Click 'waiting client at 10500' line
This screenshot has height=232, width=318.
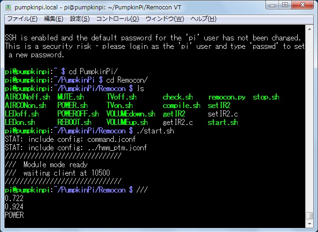pos(67,173)
